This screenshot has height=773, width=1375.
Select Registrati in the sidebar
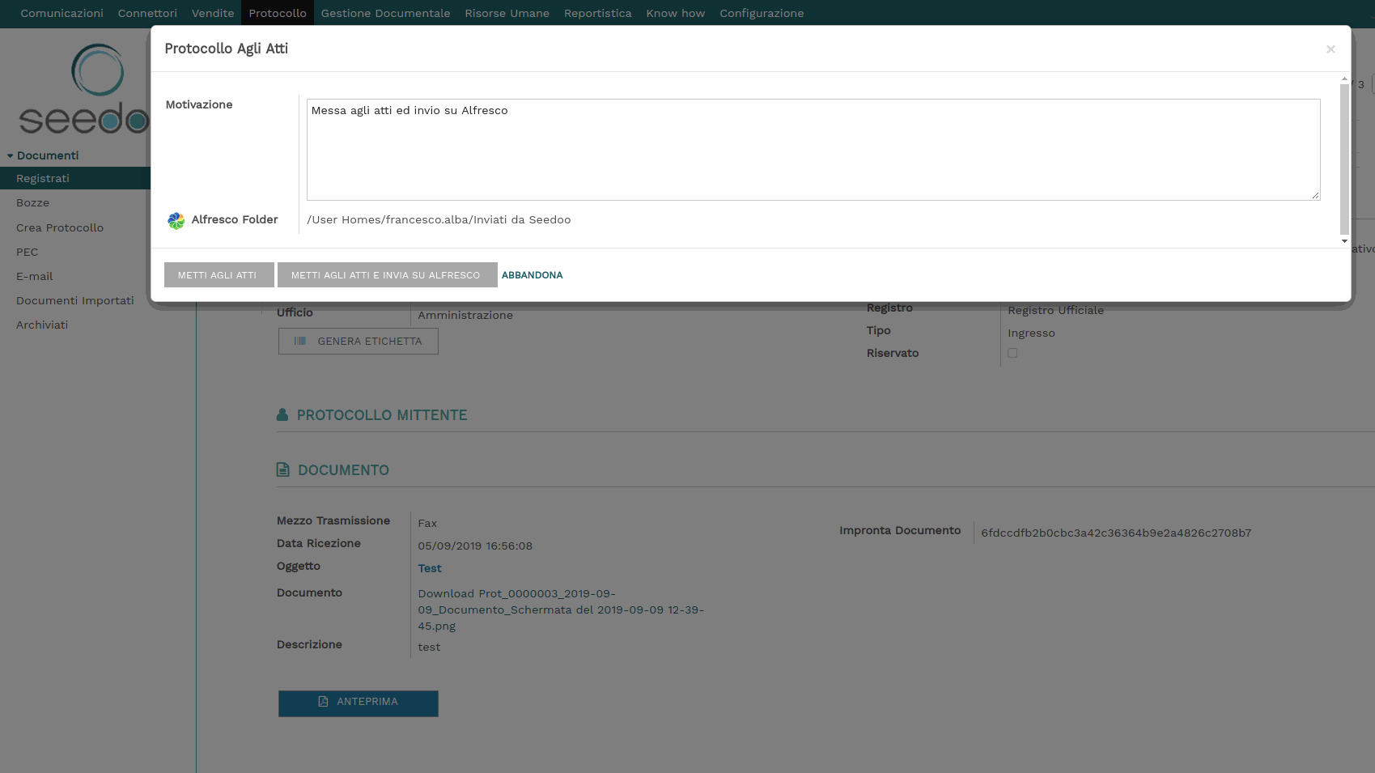point(75,178)
